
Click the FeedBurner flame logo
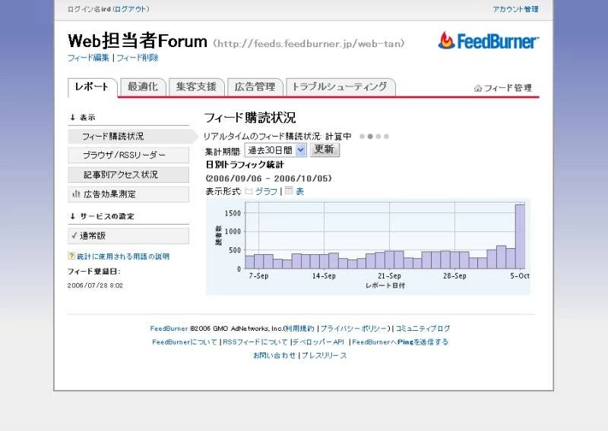click(446, 41)
